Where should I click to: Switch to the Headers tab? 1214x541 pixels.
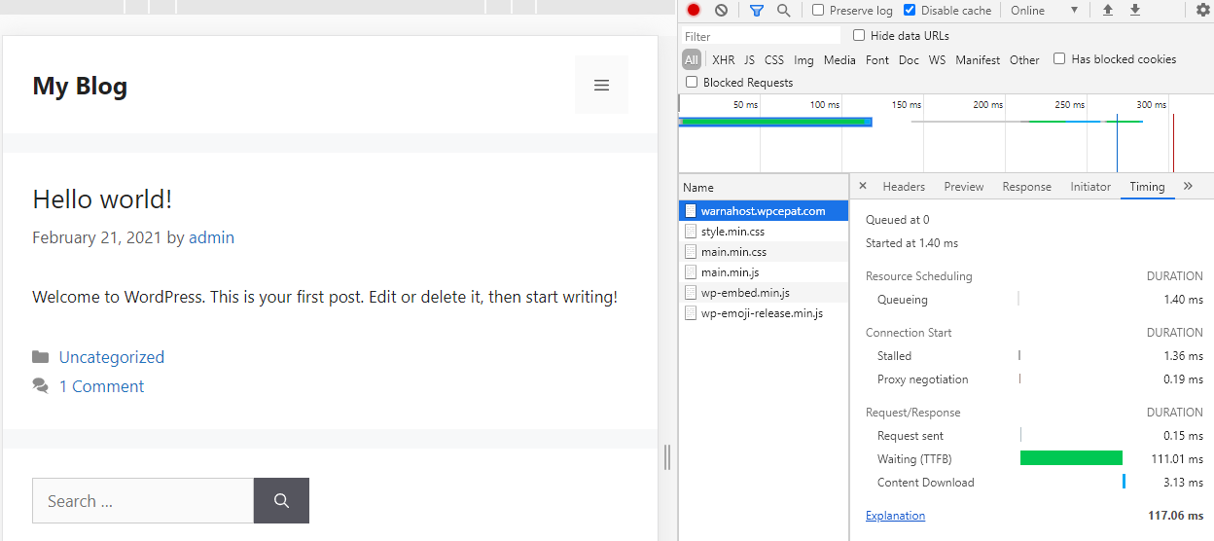[904, 187]
